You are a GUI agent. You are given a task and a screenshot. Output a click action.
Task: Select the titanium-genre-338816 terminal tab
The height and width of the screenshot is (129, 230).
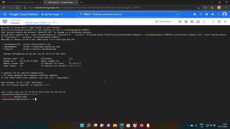[x=36, y=23]
